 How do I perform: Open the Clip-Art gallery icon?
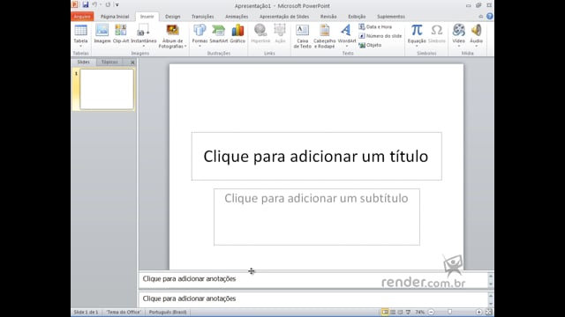[x=121, y=31]
